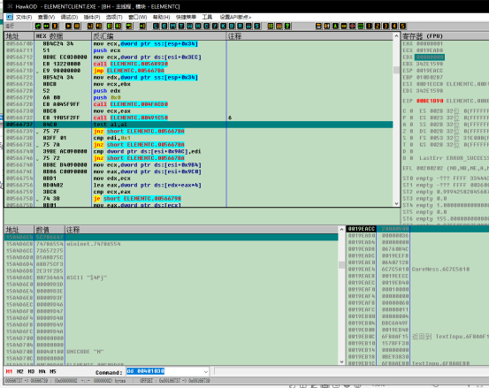Viewport: 489px width, 388px height.
Task: Open Memory map with M icon
Action: (x=173, y=27)
